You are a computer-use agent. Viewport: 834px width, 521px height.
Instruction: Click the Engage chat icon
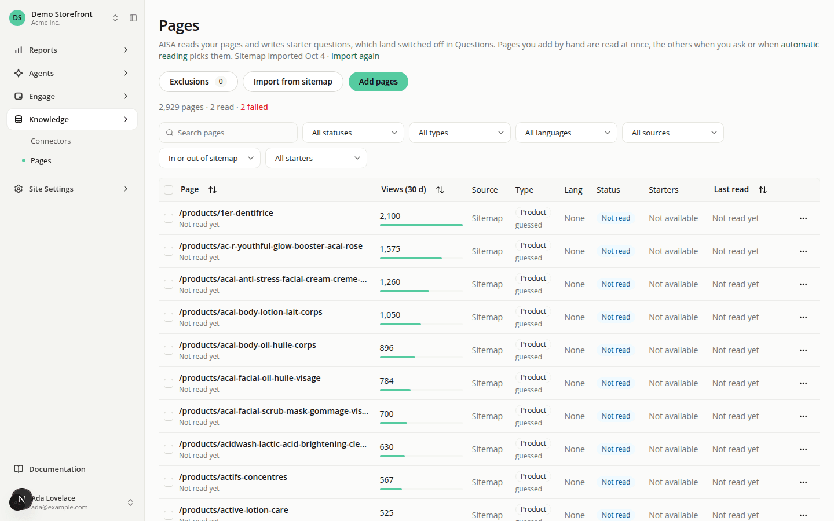(x=19, y=96)
